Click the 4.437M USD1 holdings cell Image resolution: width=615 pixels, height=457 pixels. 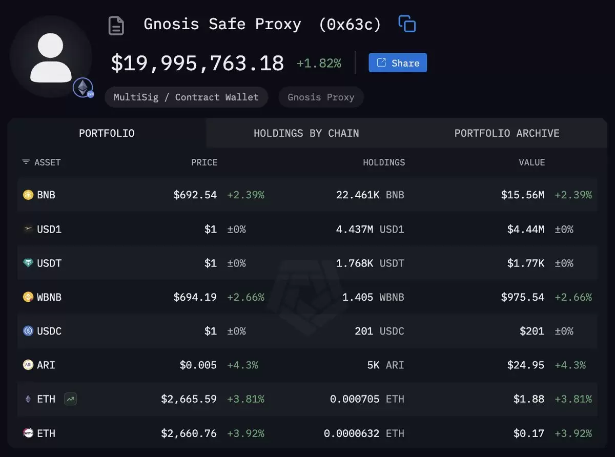(x=370, y=229)
